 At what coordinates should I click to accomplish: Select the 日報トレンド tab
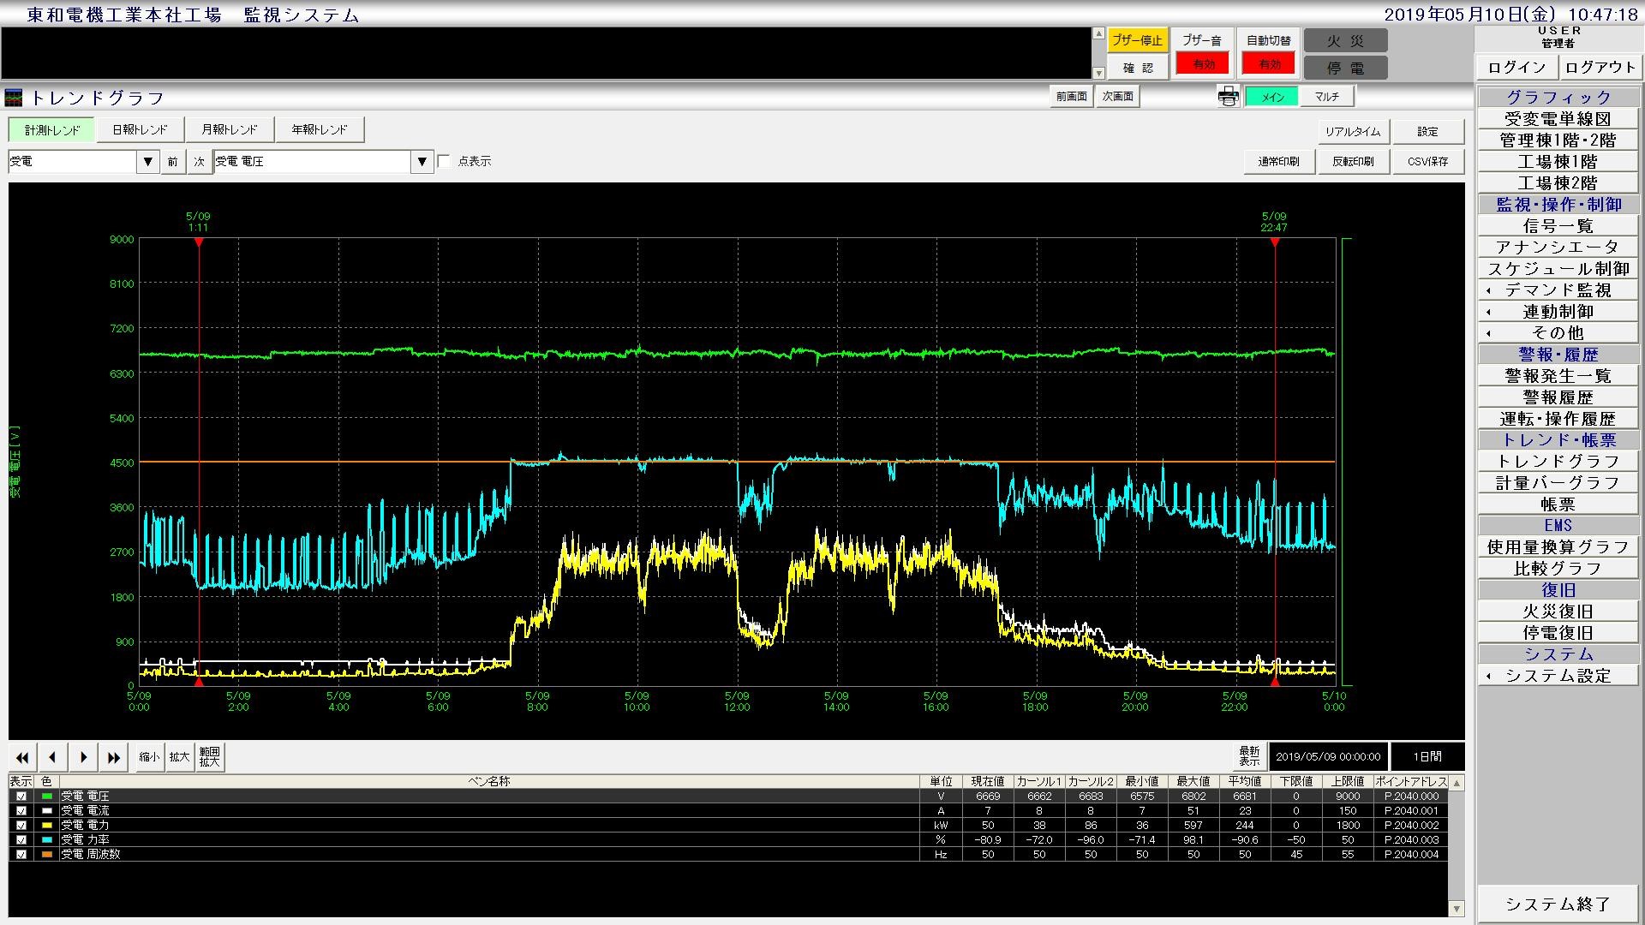tap(140, 130)
